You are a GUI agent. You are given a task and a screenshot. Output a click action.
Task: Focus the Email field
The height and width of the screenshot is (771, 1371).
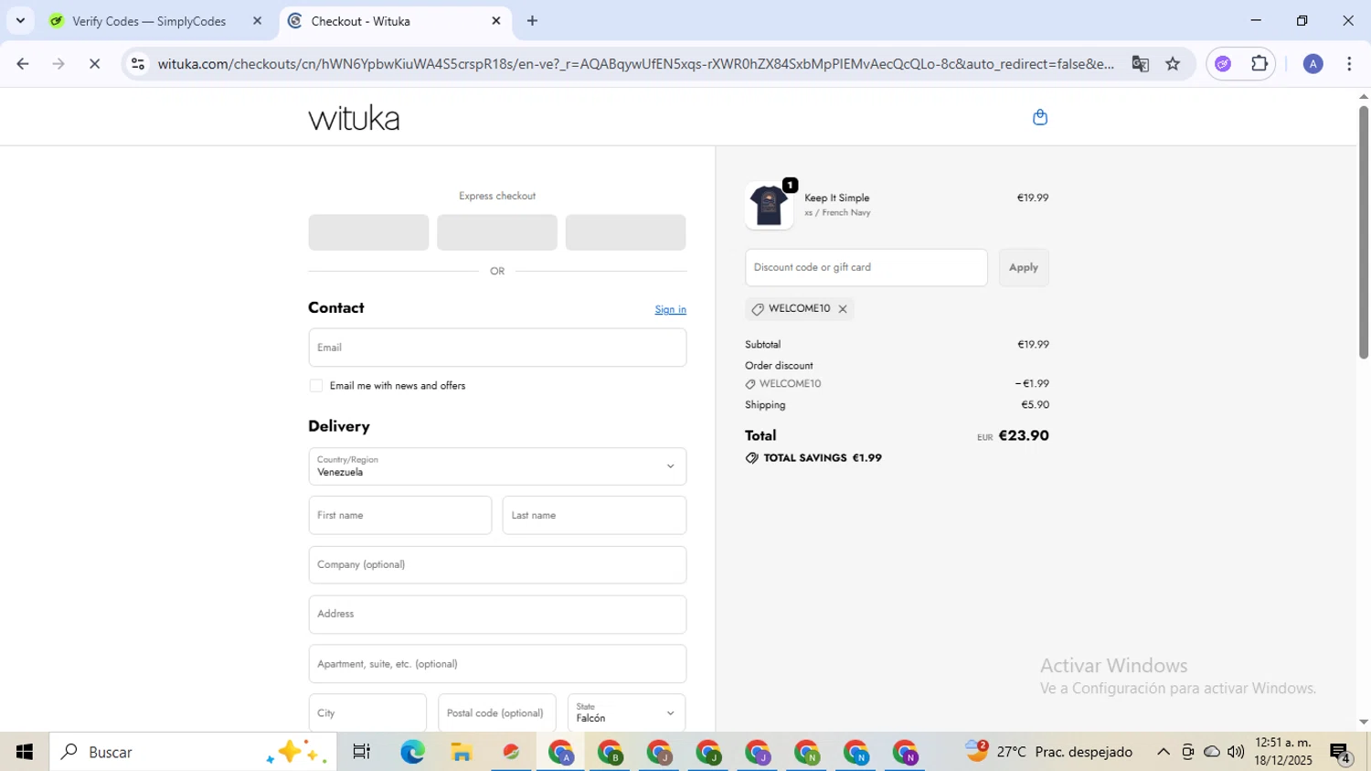click(x=497, y=348)
